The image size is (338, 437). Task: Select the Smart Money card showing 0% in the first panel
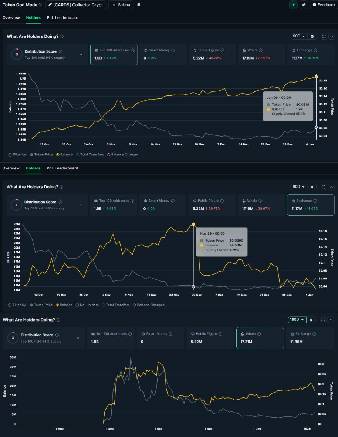(x=163, y=54)
